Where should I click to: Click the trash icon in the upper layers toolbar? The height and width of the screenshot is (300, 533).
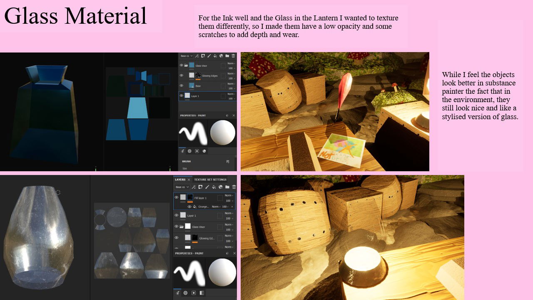click(x=234, y=56)
